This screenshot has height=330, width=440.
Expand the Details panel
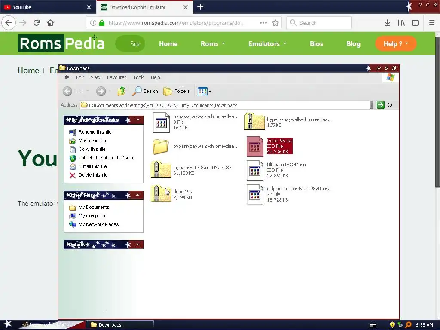tap(137, 244)
